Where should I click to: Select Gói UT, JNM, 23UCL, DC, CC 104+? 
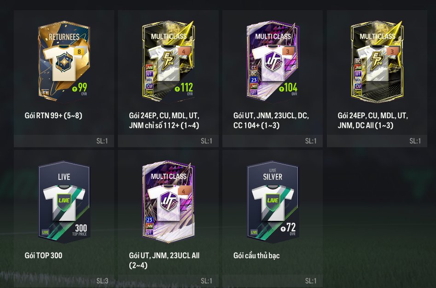pyautogui.click(x=271, y=120)
